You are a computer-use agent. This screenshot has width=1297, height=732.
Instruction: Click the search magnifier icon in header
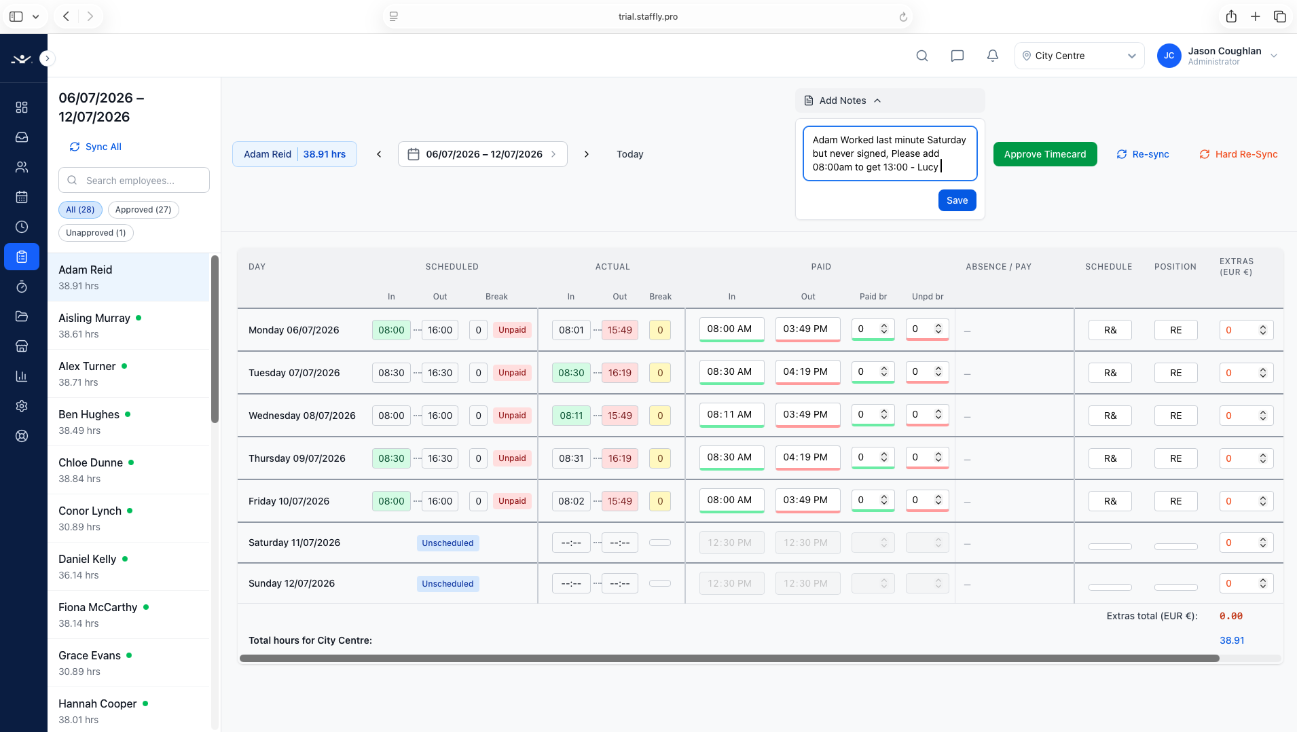[x=922, y=56]
